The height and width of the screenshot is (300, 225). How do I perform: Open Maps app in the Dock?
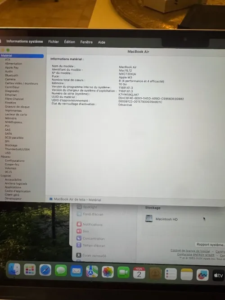point(92,271)
